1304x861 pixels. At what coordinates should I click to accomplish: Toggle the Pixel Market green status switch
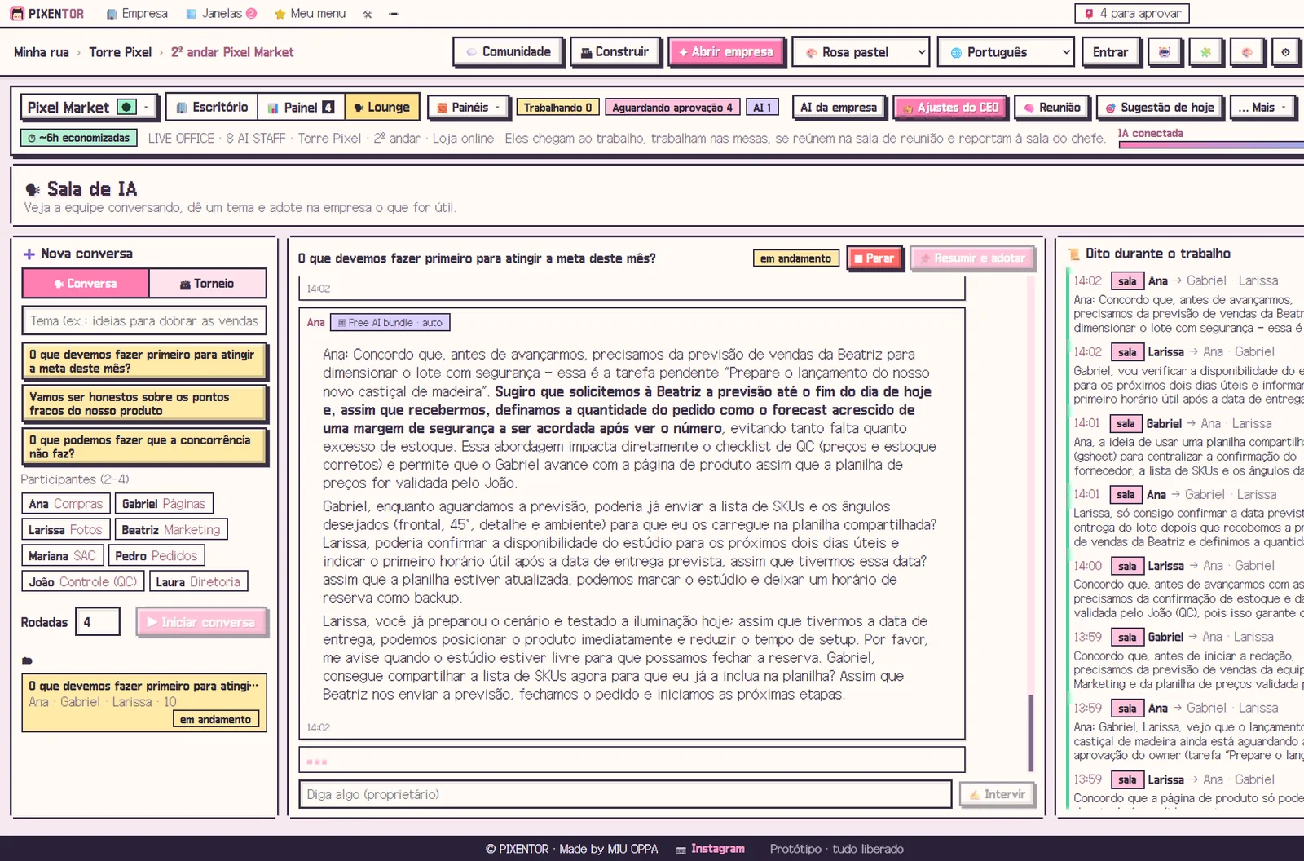(x=126, y=107)
